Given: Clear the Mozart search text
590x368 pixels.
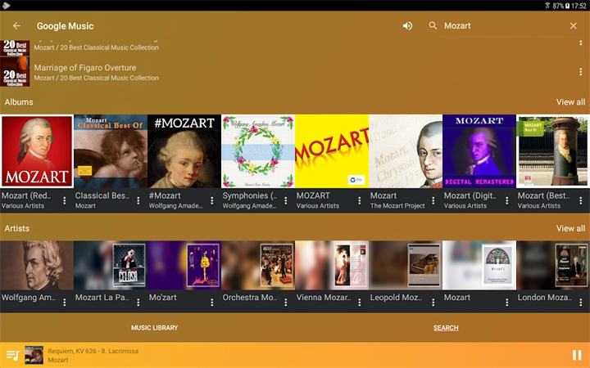Looking at the screenshot, I should pos(573,26).
